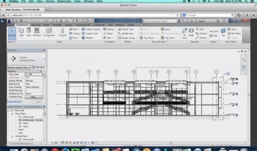Select the Railing tool
The height and width of the screenshot is (151, 257).
(x=109, y=29)
